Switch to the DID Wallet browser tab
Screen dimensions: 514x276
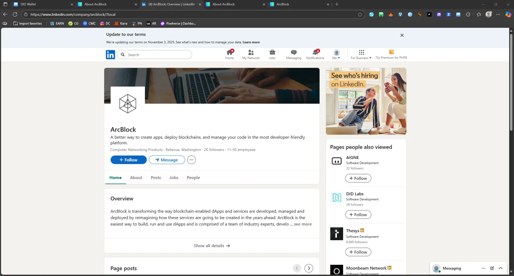click(x=43, y=4)
